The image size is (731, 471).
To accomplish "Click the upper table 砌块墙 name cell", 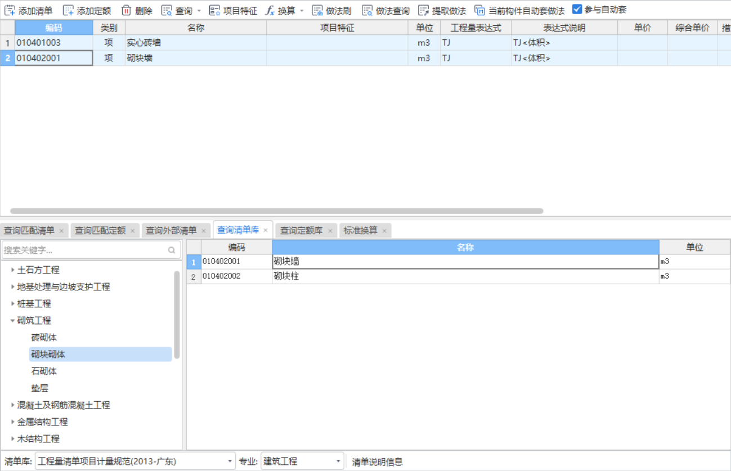I will coord(196,58).
